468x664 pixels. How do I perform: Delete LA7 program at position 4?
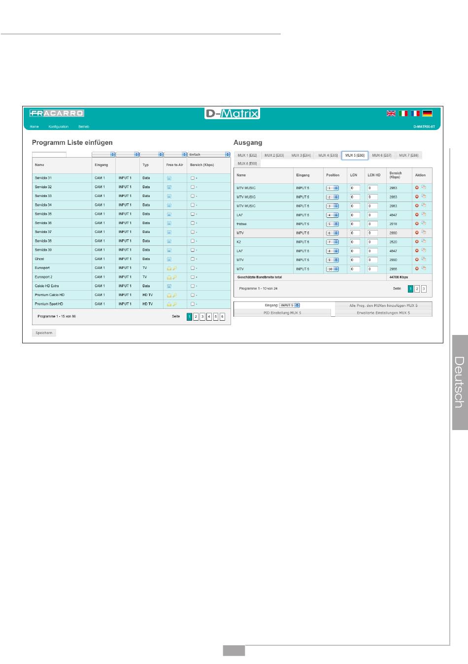417,215
